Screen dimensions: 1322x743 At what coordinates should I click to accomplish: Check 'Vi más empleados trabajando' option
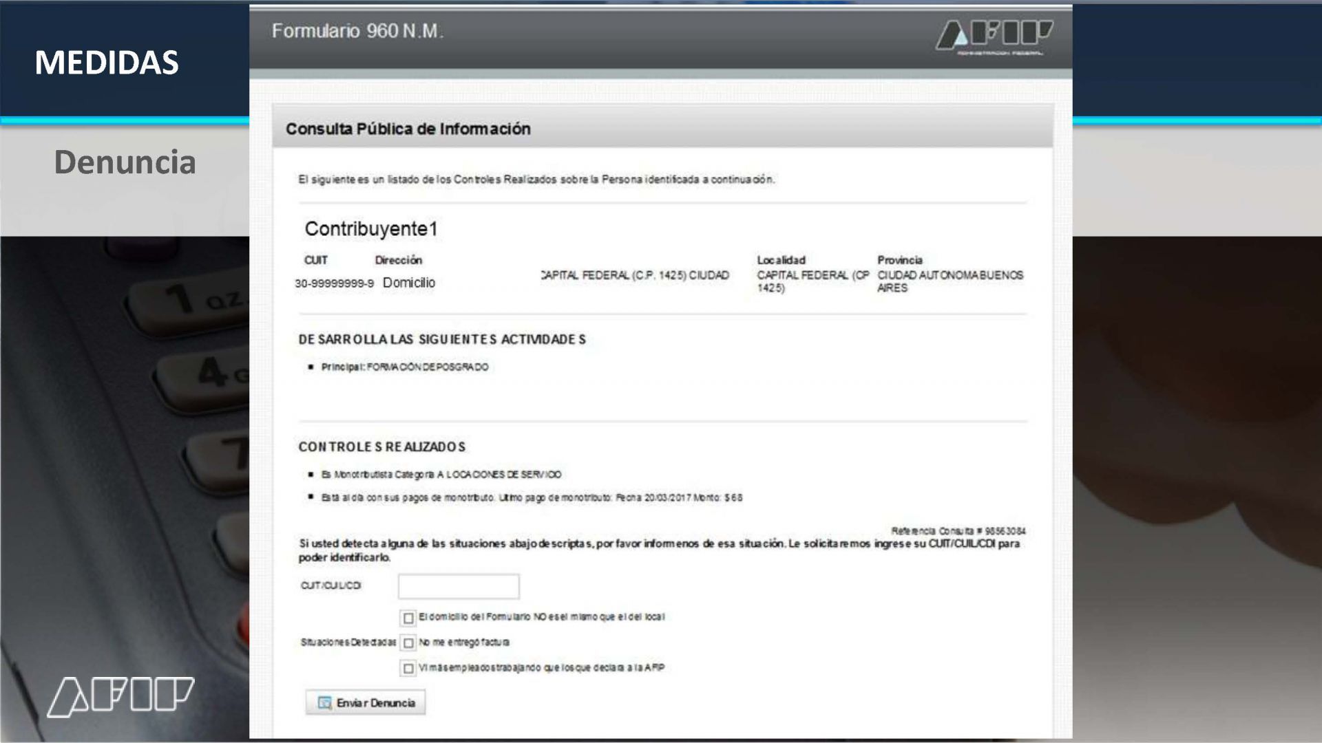pos(408,668)
